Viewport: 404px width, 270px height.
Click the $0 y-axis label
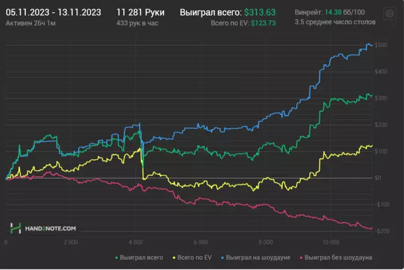coord(377,178)
